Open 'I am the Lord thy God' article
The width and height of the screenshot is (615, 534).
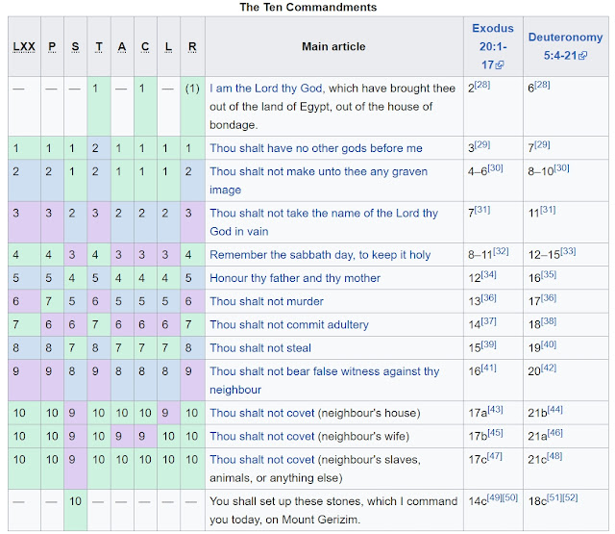pyautogui.click(x=266, y=88)
